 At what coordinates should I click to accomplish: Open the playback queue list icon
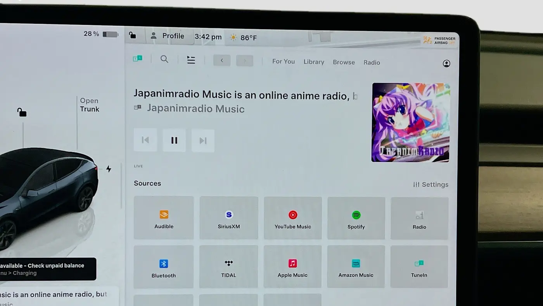tap(191, 60)
